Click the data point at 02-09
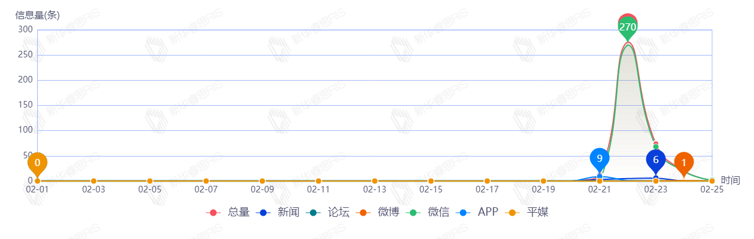The width and height of the screenshot is (754, 239). [262, 181]
